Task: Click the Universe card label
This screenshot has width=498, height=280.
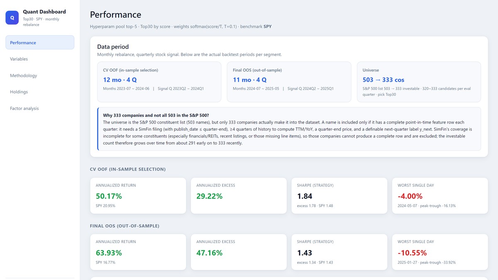Action: (x=371, y=70)
